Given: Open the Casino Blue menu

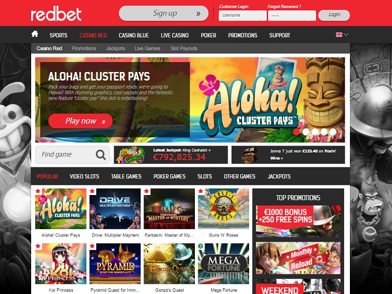Looking at the screenshot, I should click(134, 36).
